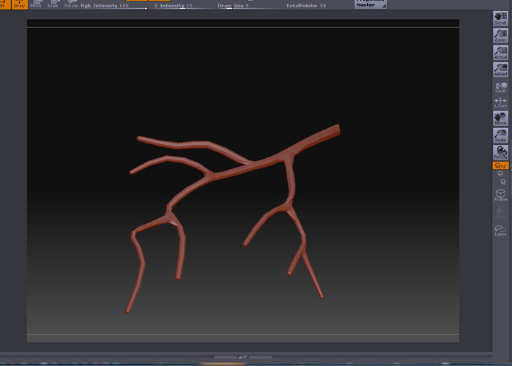Image resolution: width=512 pixels, height=366 pixels.
Task: Activate the orange Draw mode button
Action: tap(20, 4)
